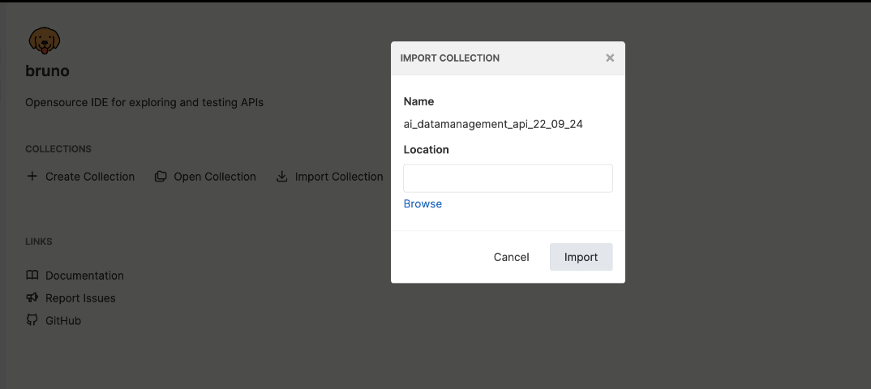Click the book icon beside Documentation

32,276
